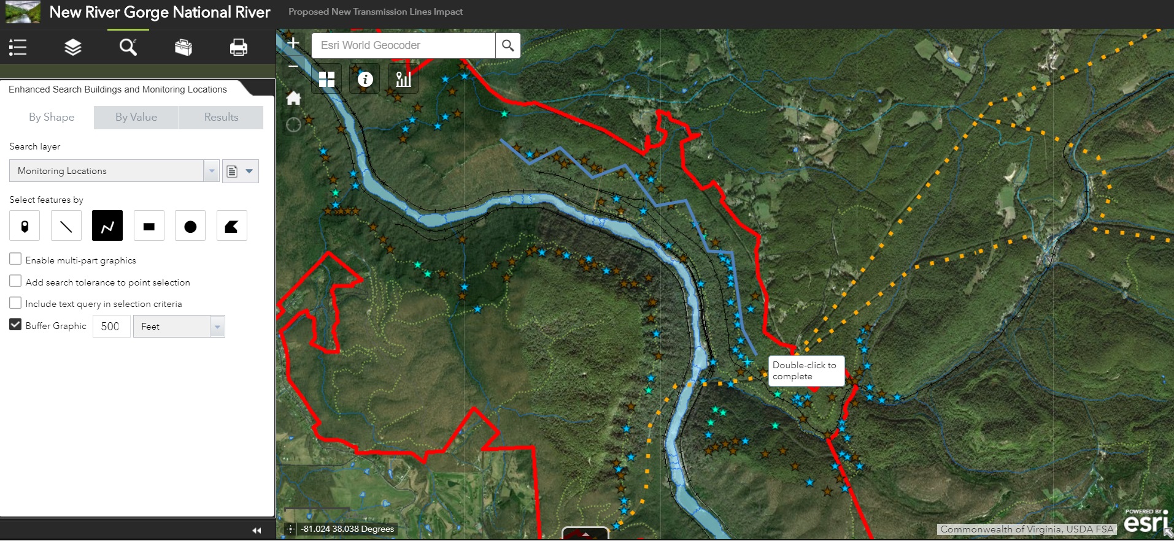Open the toolbox widget in header

tap(183, 47)
